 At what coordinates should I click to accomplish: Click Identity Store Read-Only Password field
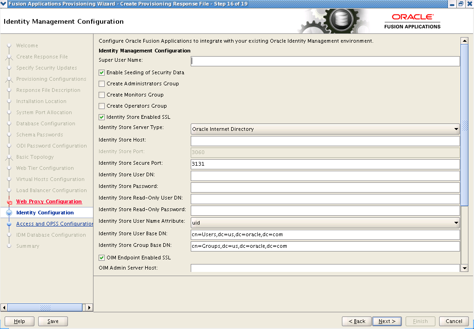pos(325,211)
